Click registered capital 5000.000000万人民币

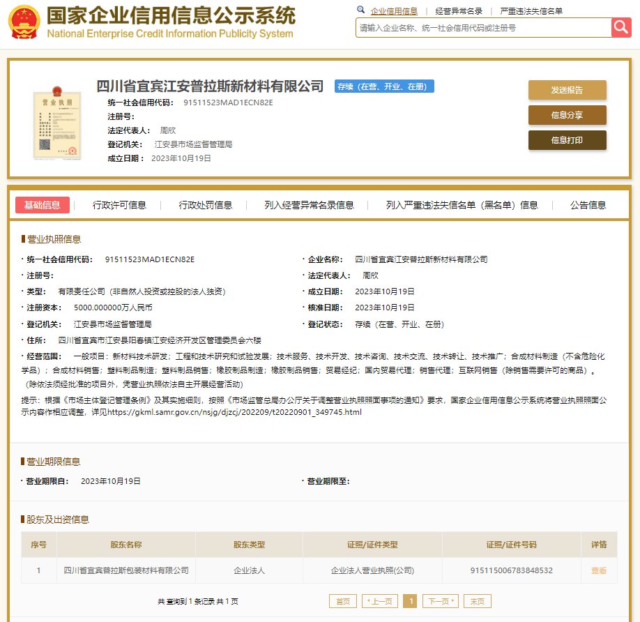click(x=113, y=308)
